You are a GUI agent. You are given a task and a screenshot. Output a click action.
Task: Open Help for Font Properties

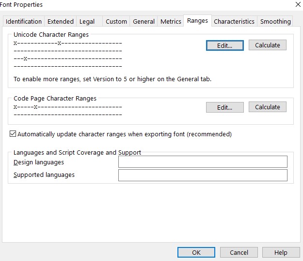281,252
